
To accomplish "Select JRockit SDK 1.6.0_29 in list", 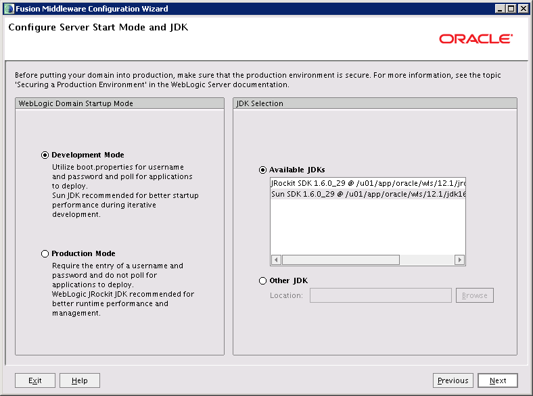I will point(367,183).
